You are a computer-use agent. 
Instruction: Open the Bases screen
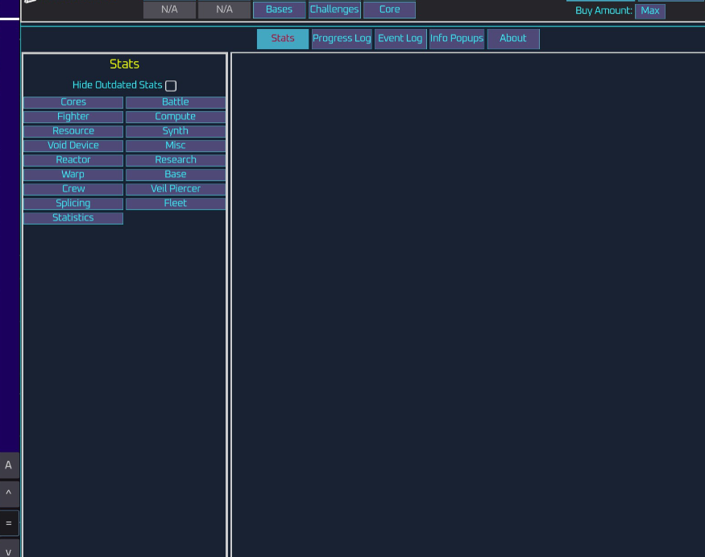point(279,10)
